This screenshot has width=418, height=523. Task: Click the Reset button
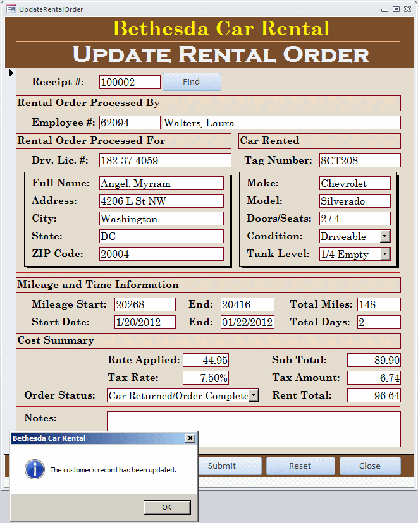pyautogui.click(x=300, y=466)
